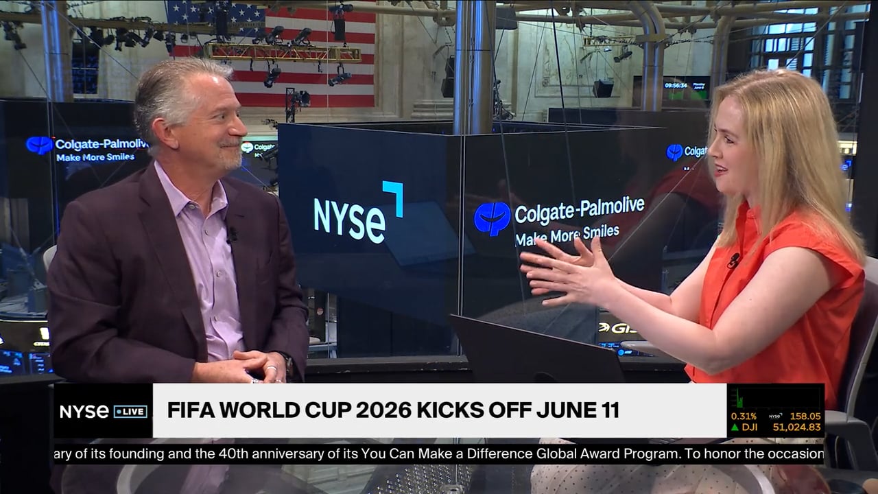The height and width of the screenshot is (494, 878).
Task: Click "Colgate-Palmolive" text on the center screen
Action: (x=580, y=211)
